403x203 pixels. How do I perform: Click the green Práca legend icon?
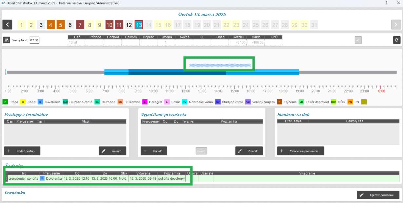[5, 102]
